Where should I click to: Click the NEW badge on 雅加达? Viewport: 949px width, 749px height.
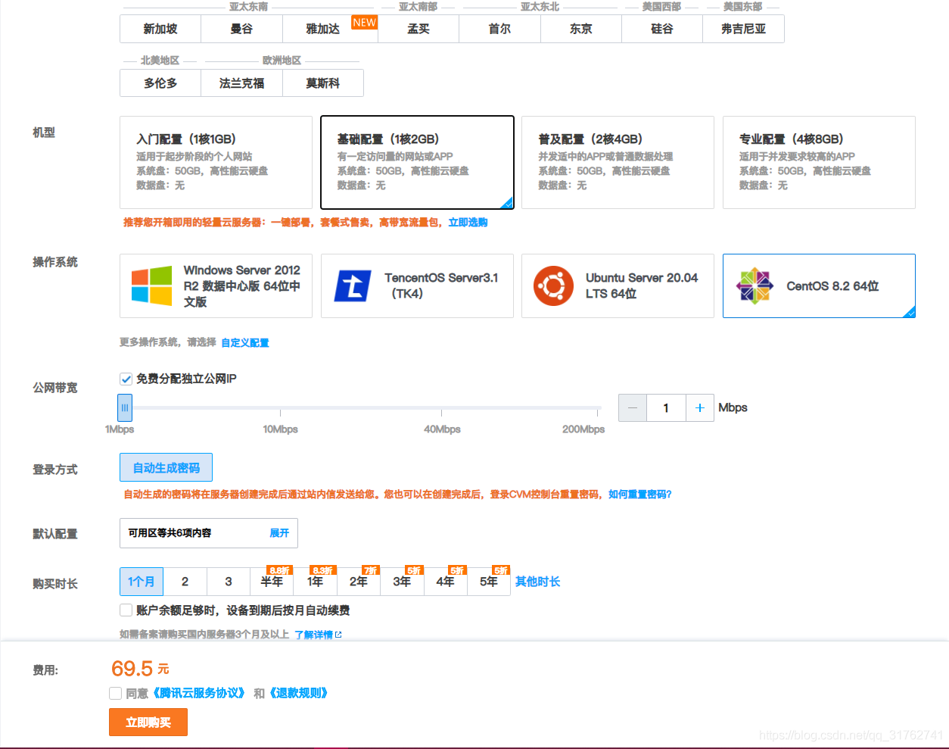(x=364, y=22)
